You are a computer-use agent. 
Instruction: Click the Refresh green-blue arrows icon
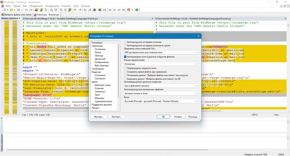[137, 10]
